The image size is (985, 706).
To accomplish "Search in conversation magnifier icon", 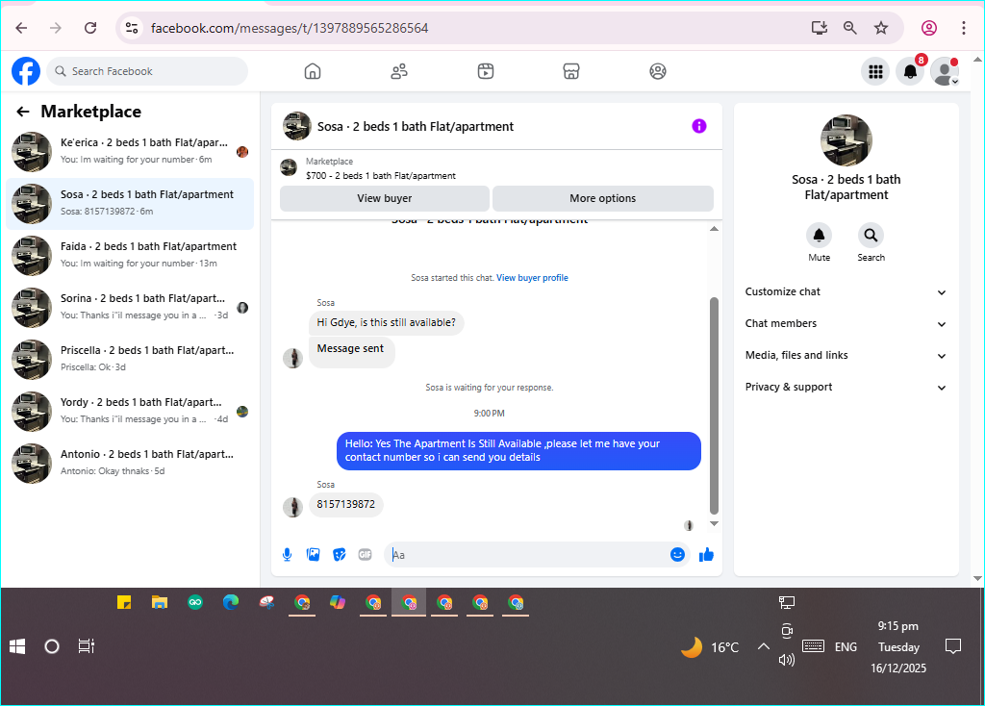I will pos(871,236).
